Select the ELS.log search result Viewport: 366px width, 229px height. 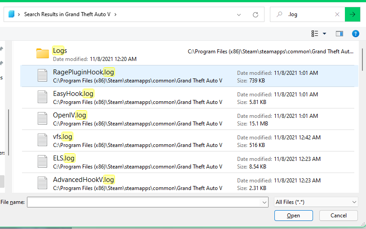[x=64, y=158]
